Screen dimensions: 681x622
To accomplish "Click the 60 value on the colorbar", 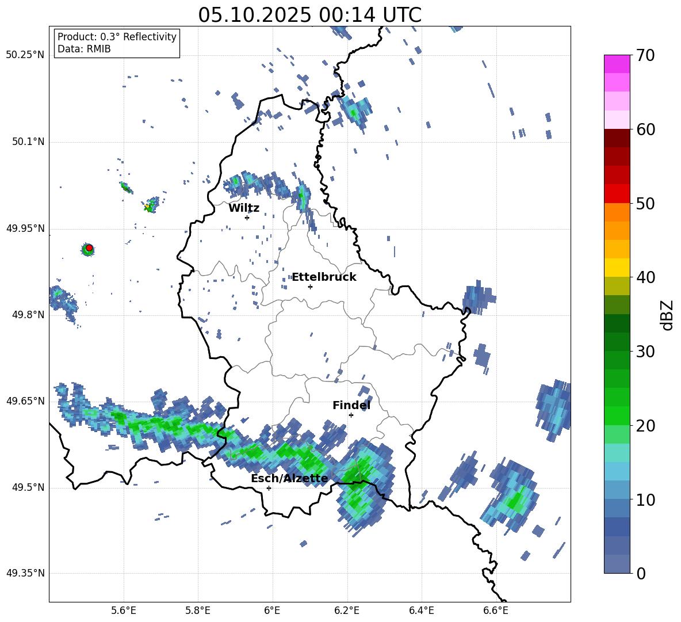I will point(645,129).
